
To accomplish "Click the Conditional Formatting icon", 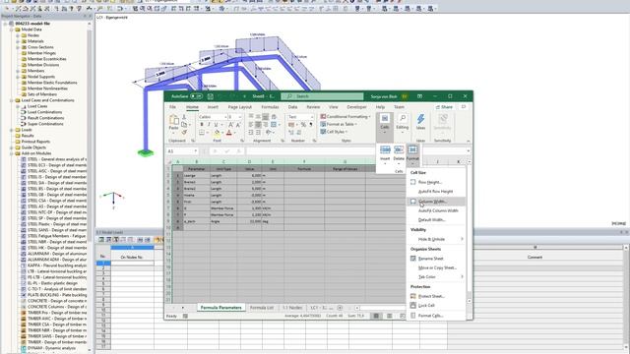I will click(323, 116).
